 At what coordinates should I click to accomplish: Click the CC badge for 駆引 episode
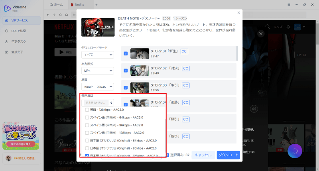click(186, 119)
